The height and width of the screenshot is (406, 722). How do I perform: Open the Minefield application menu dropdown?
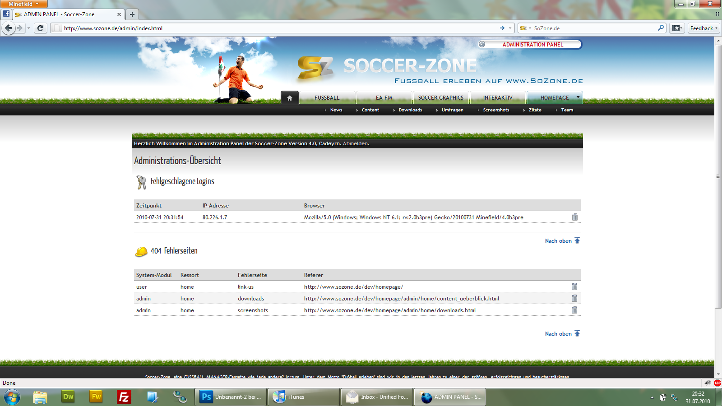(23, 4)
